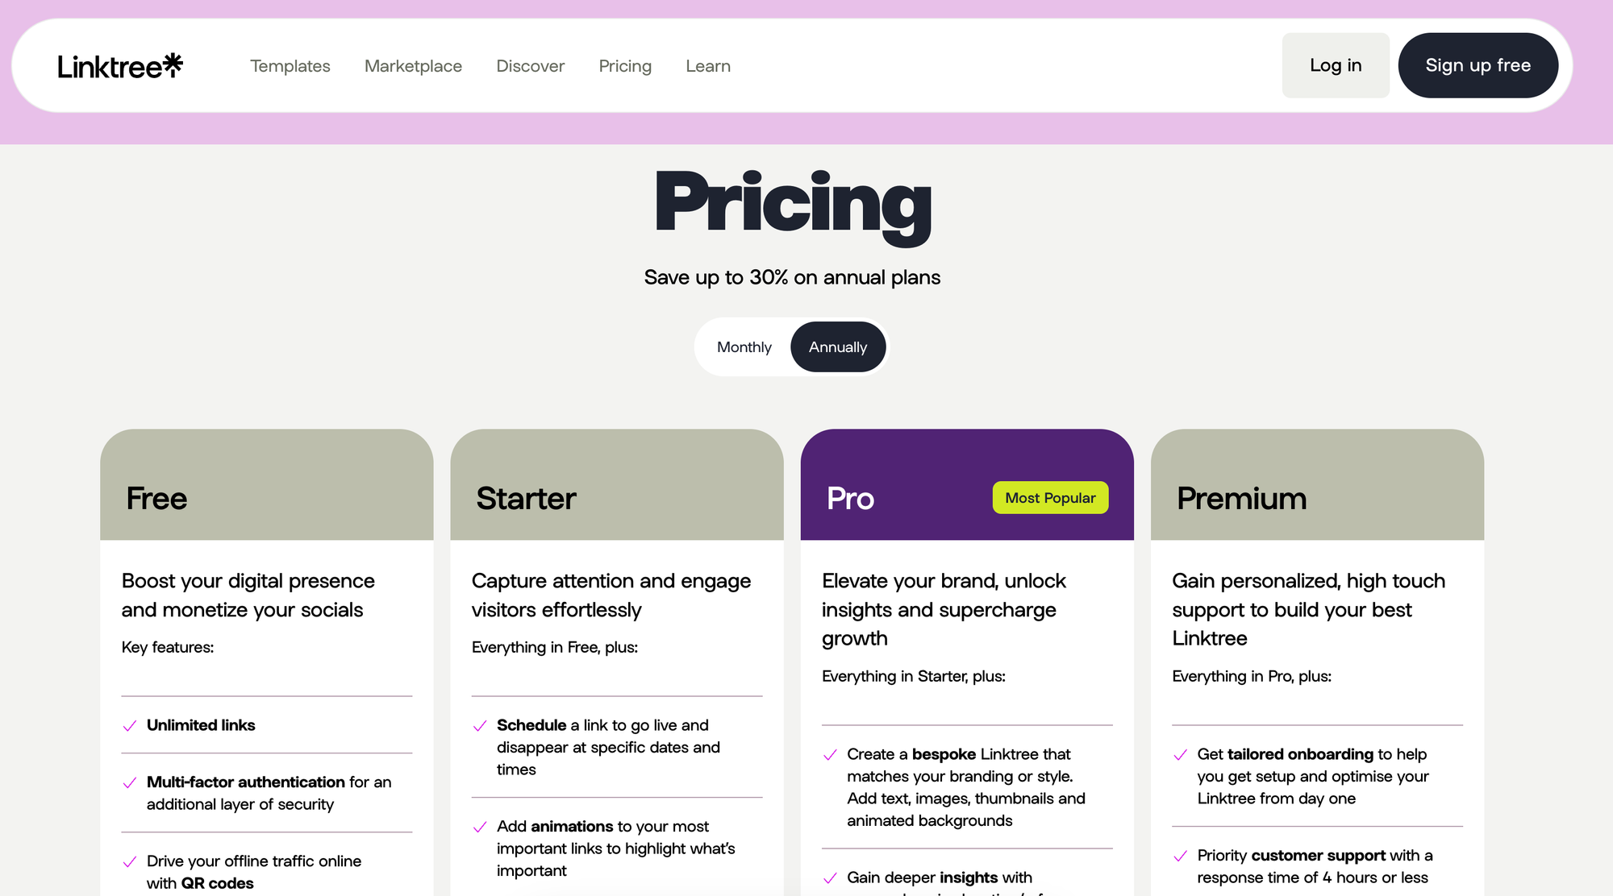Click the Templates navigation icon
1613x896 pixels.
coord(290,65)
